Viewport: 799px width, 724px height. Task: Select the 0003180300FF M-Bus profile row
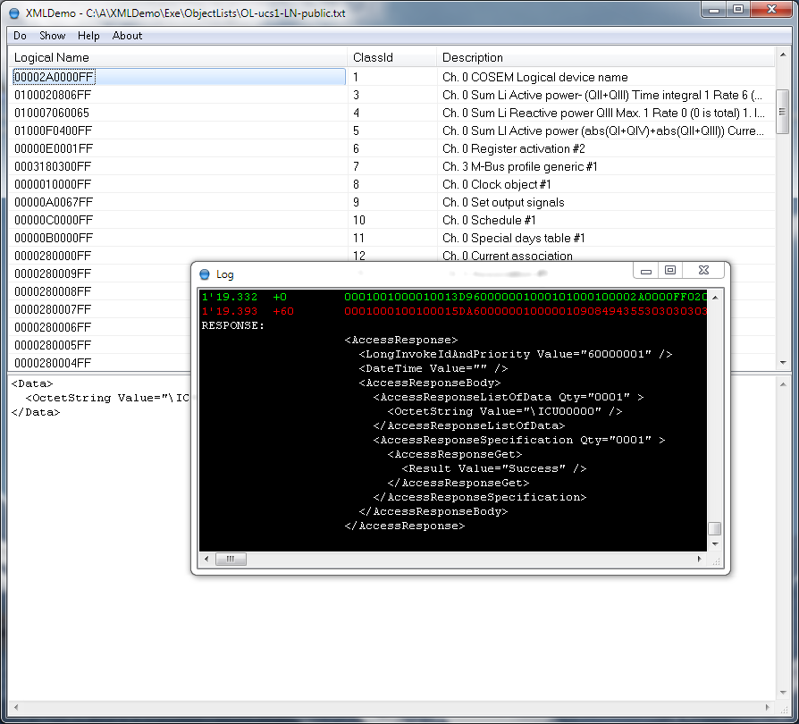pos(54,166)
